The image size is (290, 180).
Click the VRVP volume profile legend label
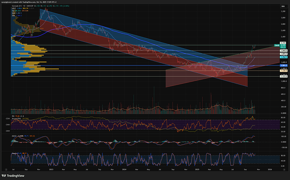point(14,9)
